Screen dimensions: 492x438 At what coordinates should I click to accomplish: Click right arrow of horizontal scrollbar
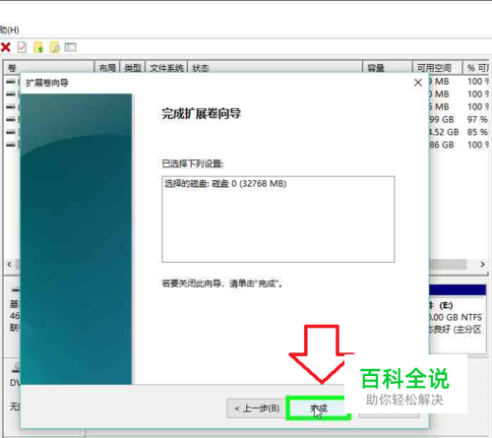tap(482, 264)
